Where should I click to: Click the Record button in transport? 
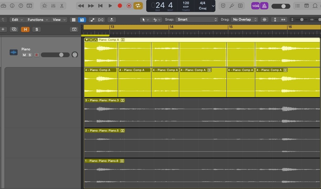(120, 6)
